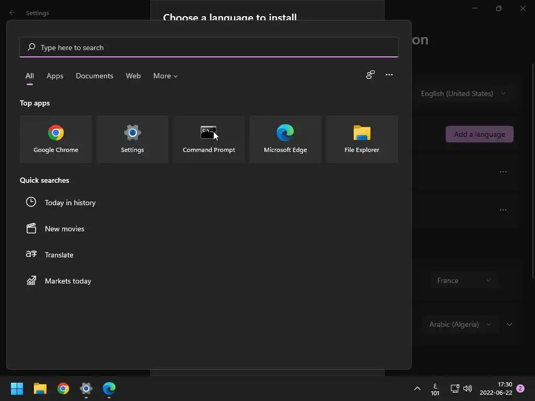The height and width of the screenshot is (401, 535).
Task: Open File Explorer tile in Top apps
Action: (x=362, y=139)
